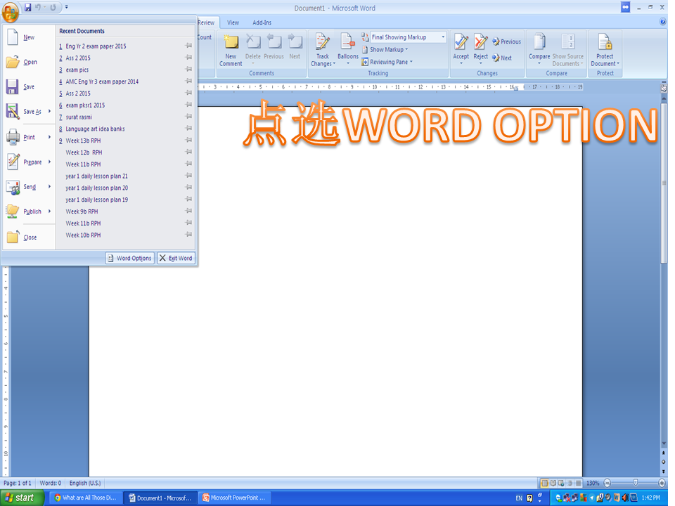Pin Week 13b RPH document
Image resolution: width=675 pixels, height=506 pixels.
tap(188, 141)
